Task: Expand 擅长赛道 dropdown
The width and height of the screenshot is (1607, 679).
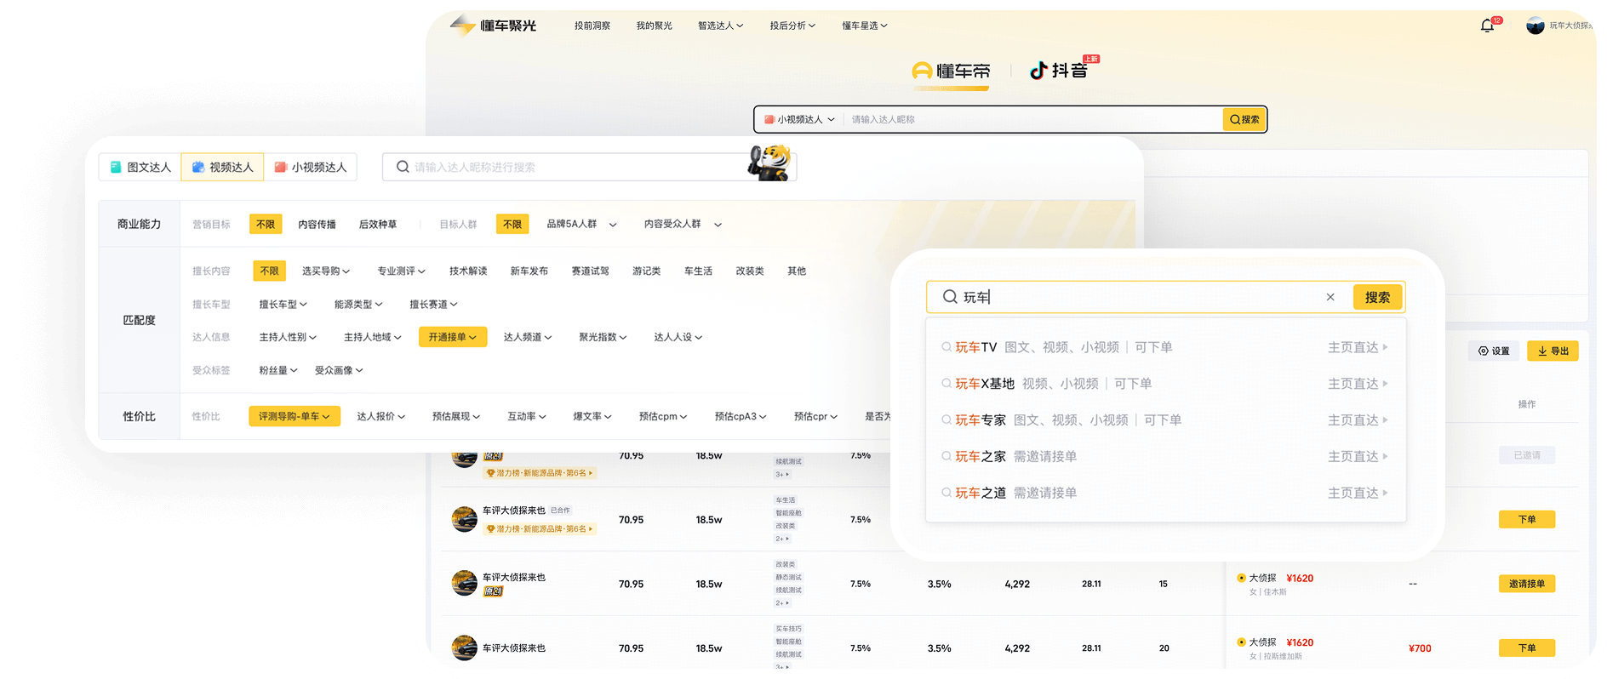Action: [x=433, y=305]
